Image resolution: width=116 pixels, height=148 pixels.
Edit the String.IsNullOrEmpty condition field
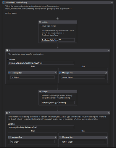coord(41,63)
